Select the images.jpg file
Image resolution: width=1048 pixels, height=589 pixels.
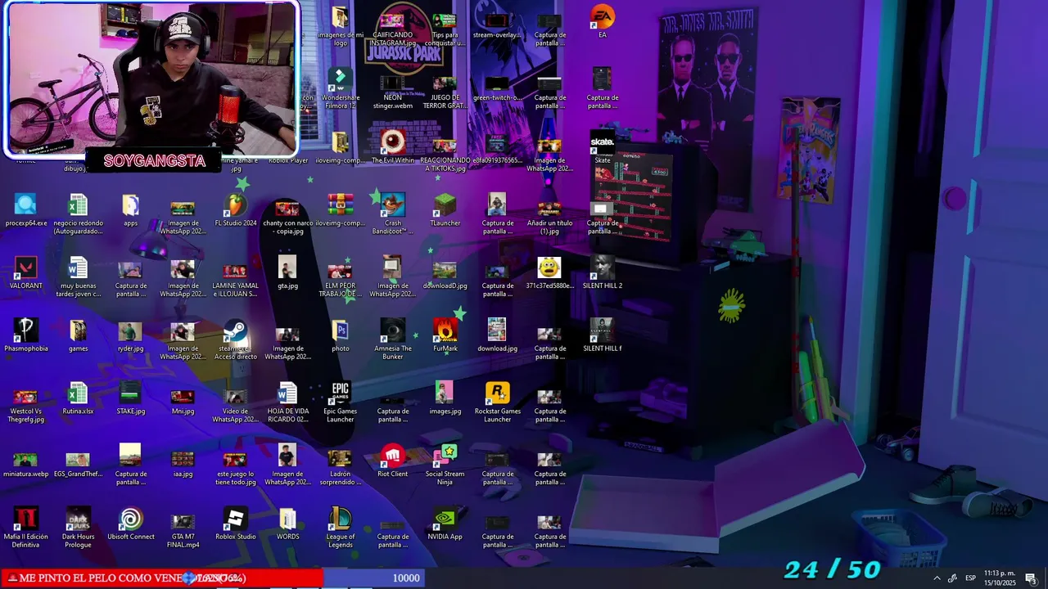[x=445, y=398]
